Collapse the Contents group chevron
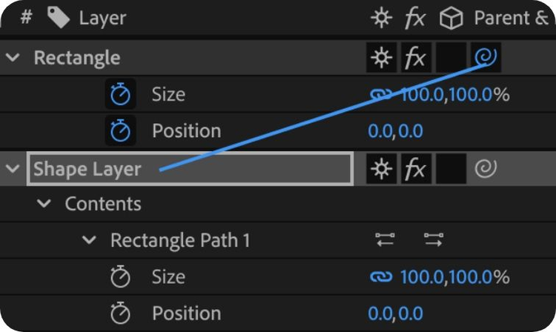556x332 pixels. tap(44, 203)
